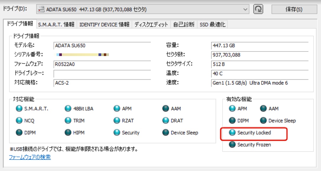
Task: Switch to the ディスクエディット tab
Action: pos(151,24)
